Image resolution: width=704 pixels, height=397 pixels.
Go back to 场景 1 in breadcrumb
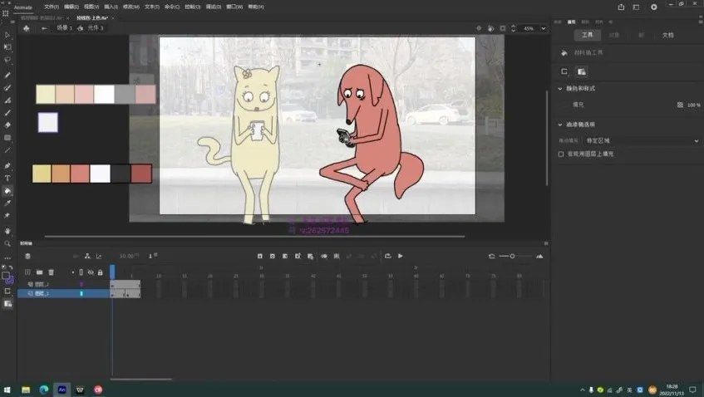pos(64,28)
